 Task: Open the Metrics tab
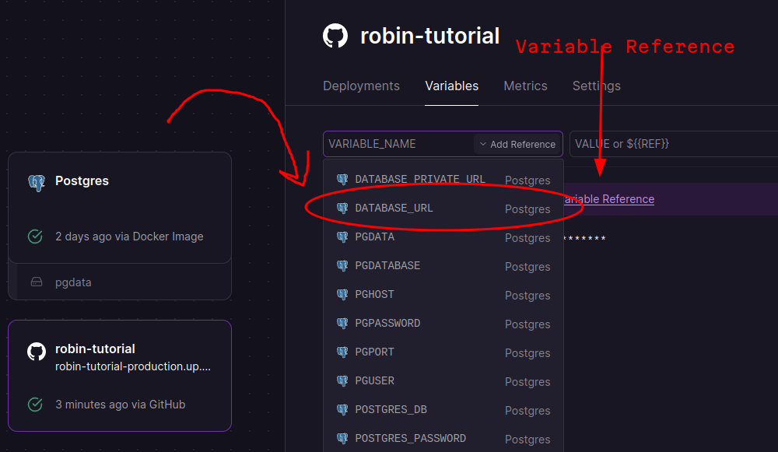[x=525, y=86]
